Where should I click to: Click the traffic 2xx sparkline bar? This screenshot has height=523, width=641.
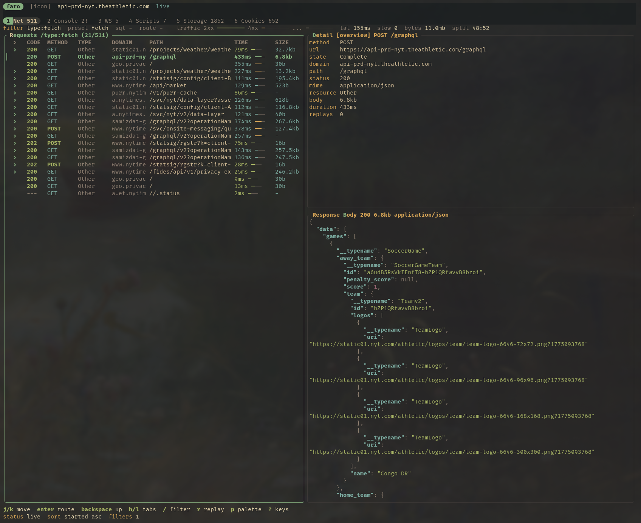pos(231,28)
